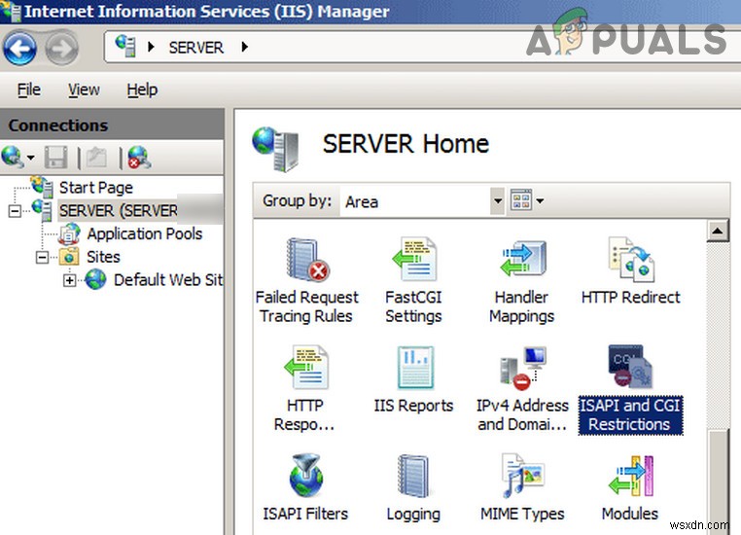The height and width of the screenshot is (535, 741).
Task: Expand the Default Web Site node
Action: [x=69, y=281]
